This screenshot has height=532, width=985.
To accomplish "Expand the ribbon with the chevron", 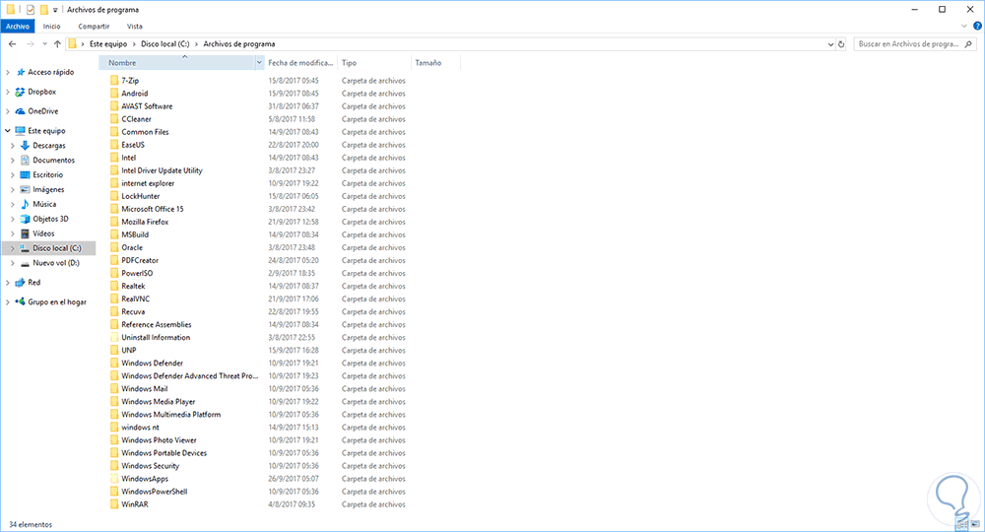I will pyautogui.click(x=964, y=27).
